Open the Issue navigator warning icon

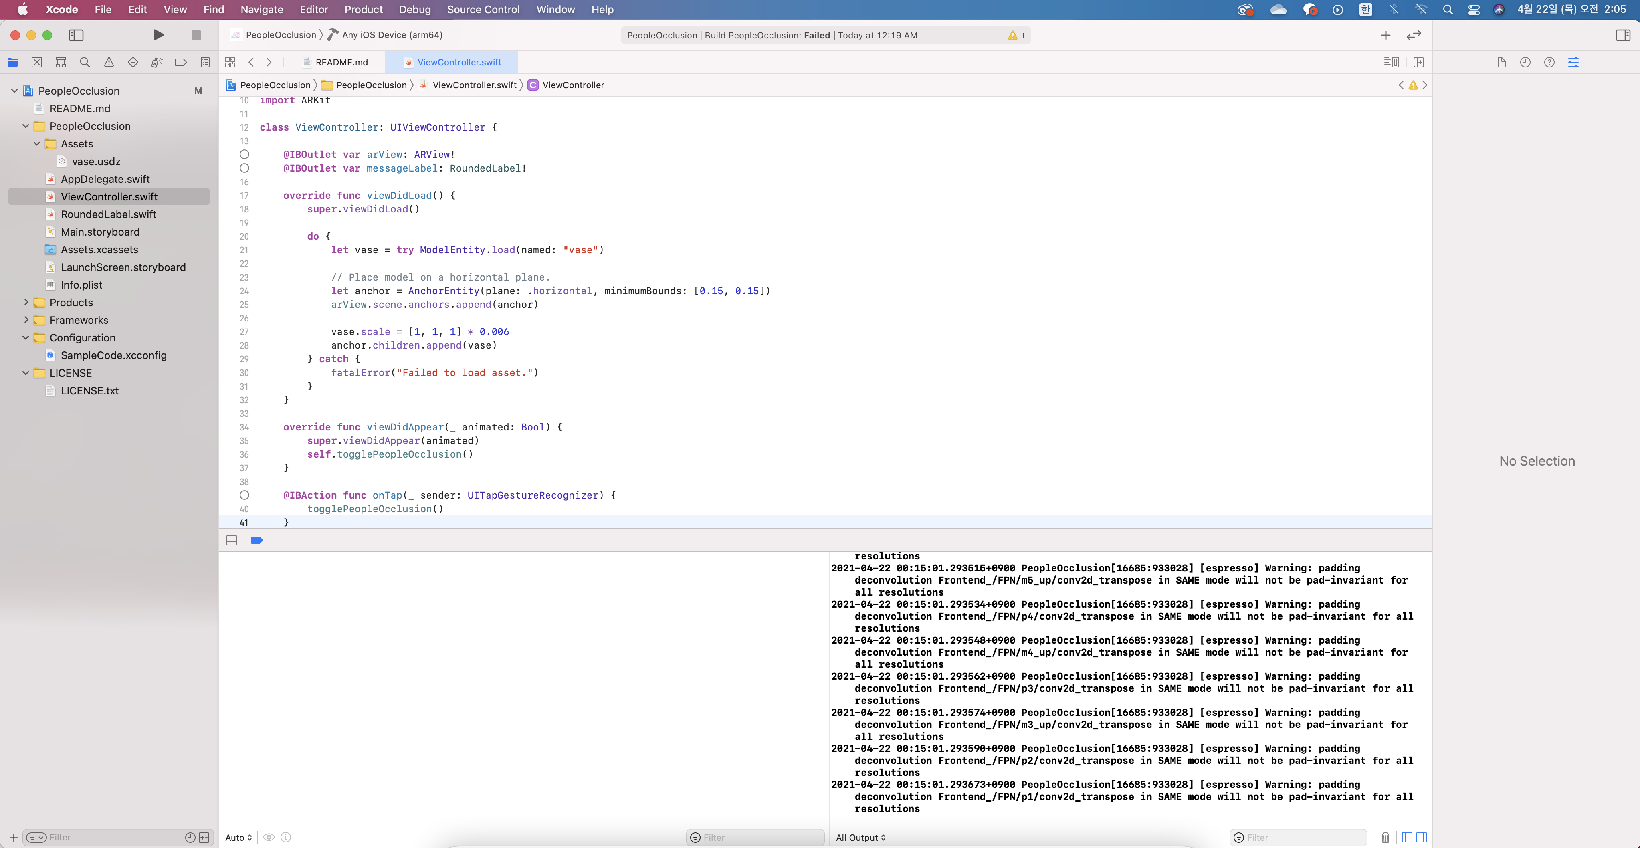pyautogui.click(x=109, y=62)
